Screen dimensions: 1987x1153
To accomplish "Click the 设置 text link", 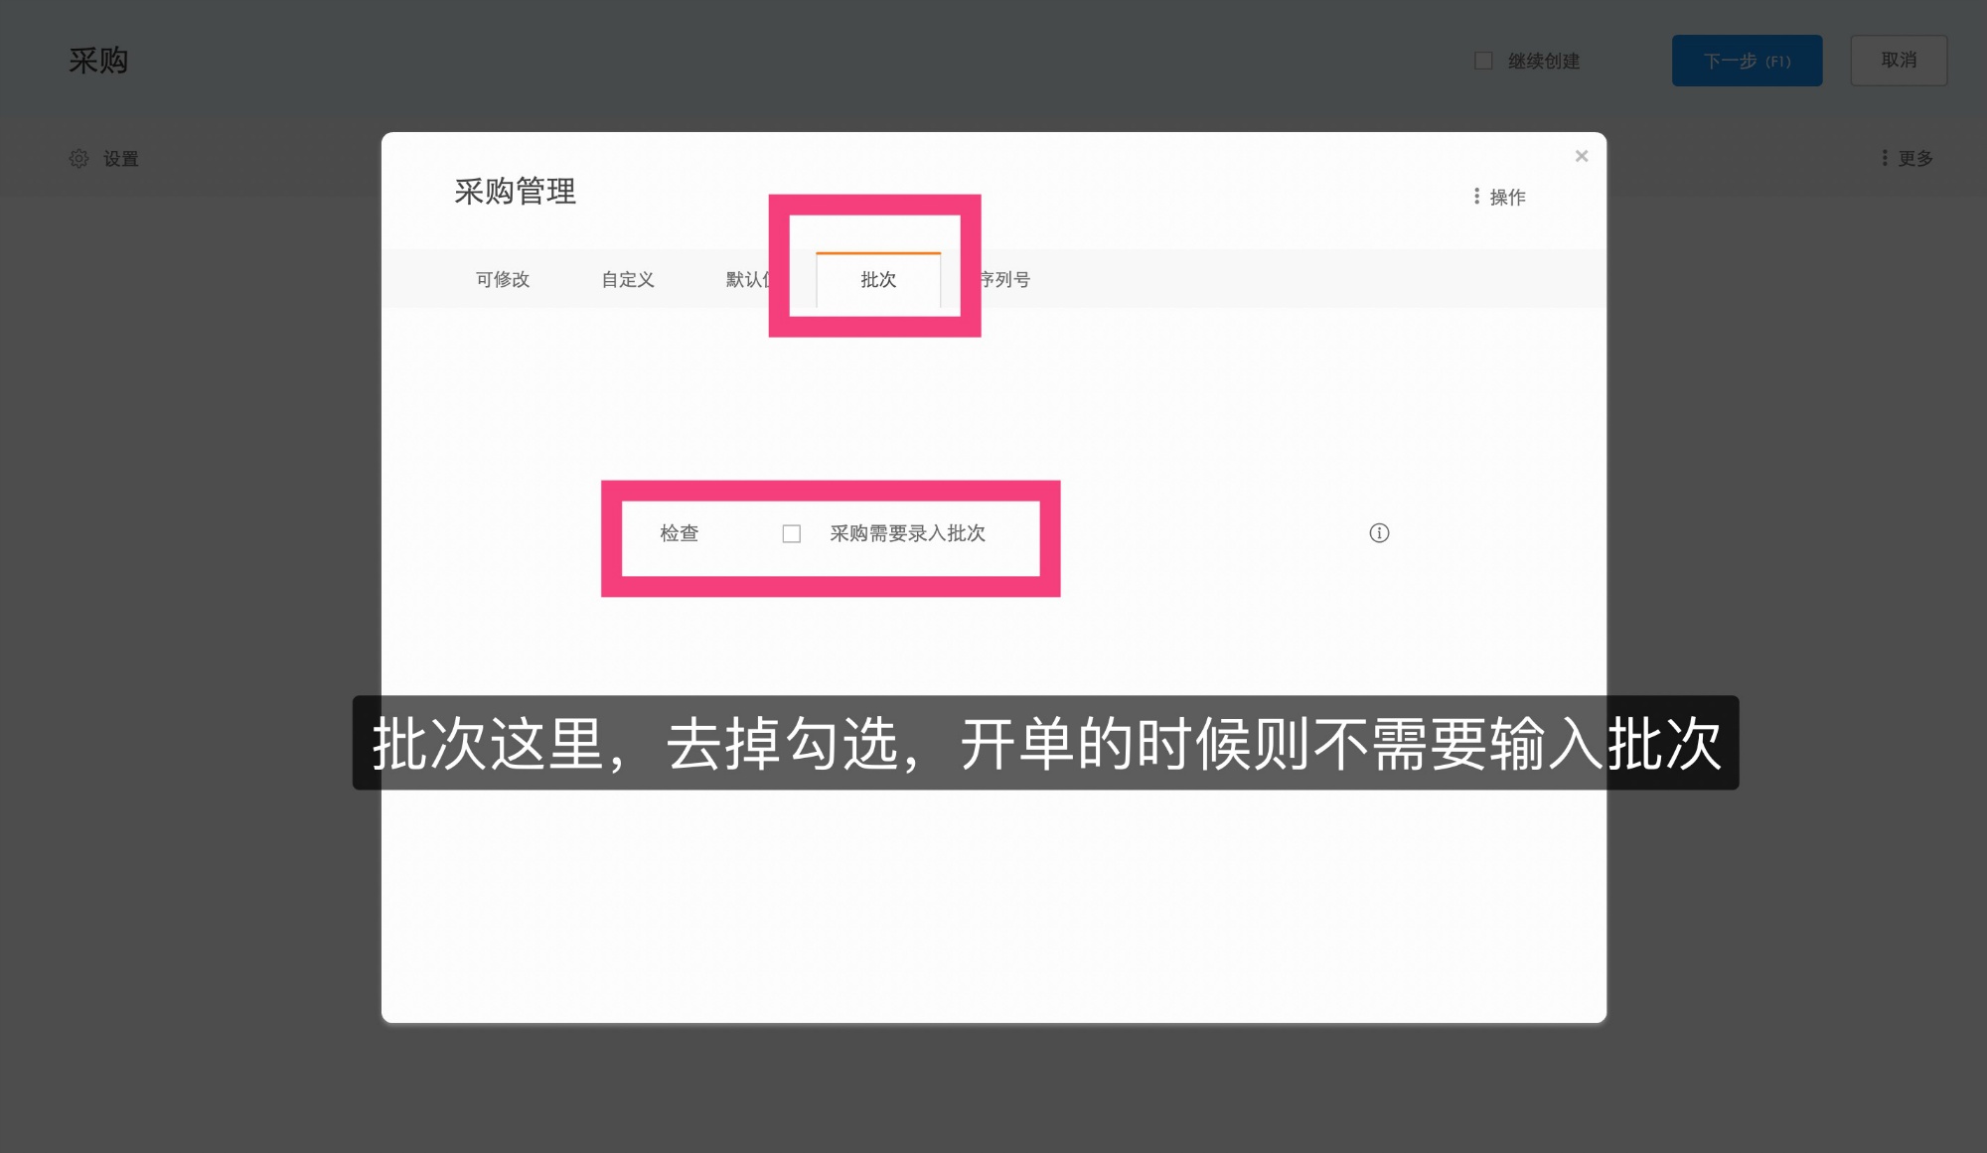I will point(121,158).
